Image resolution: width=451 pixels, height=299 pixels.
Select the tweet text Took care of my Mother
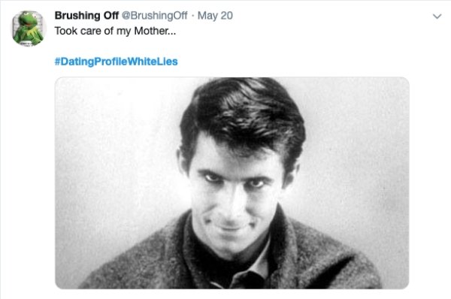pyautogui.click(x=115, y=31)
